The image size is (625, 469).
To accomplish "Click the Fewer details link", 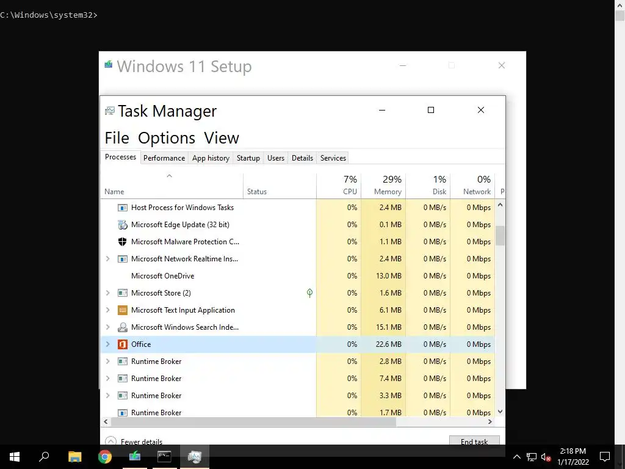I will 142,441.
